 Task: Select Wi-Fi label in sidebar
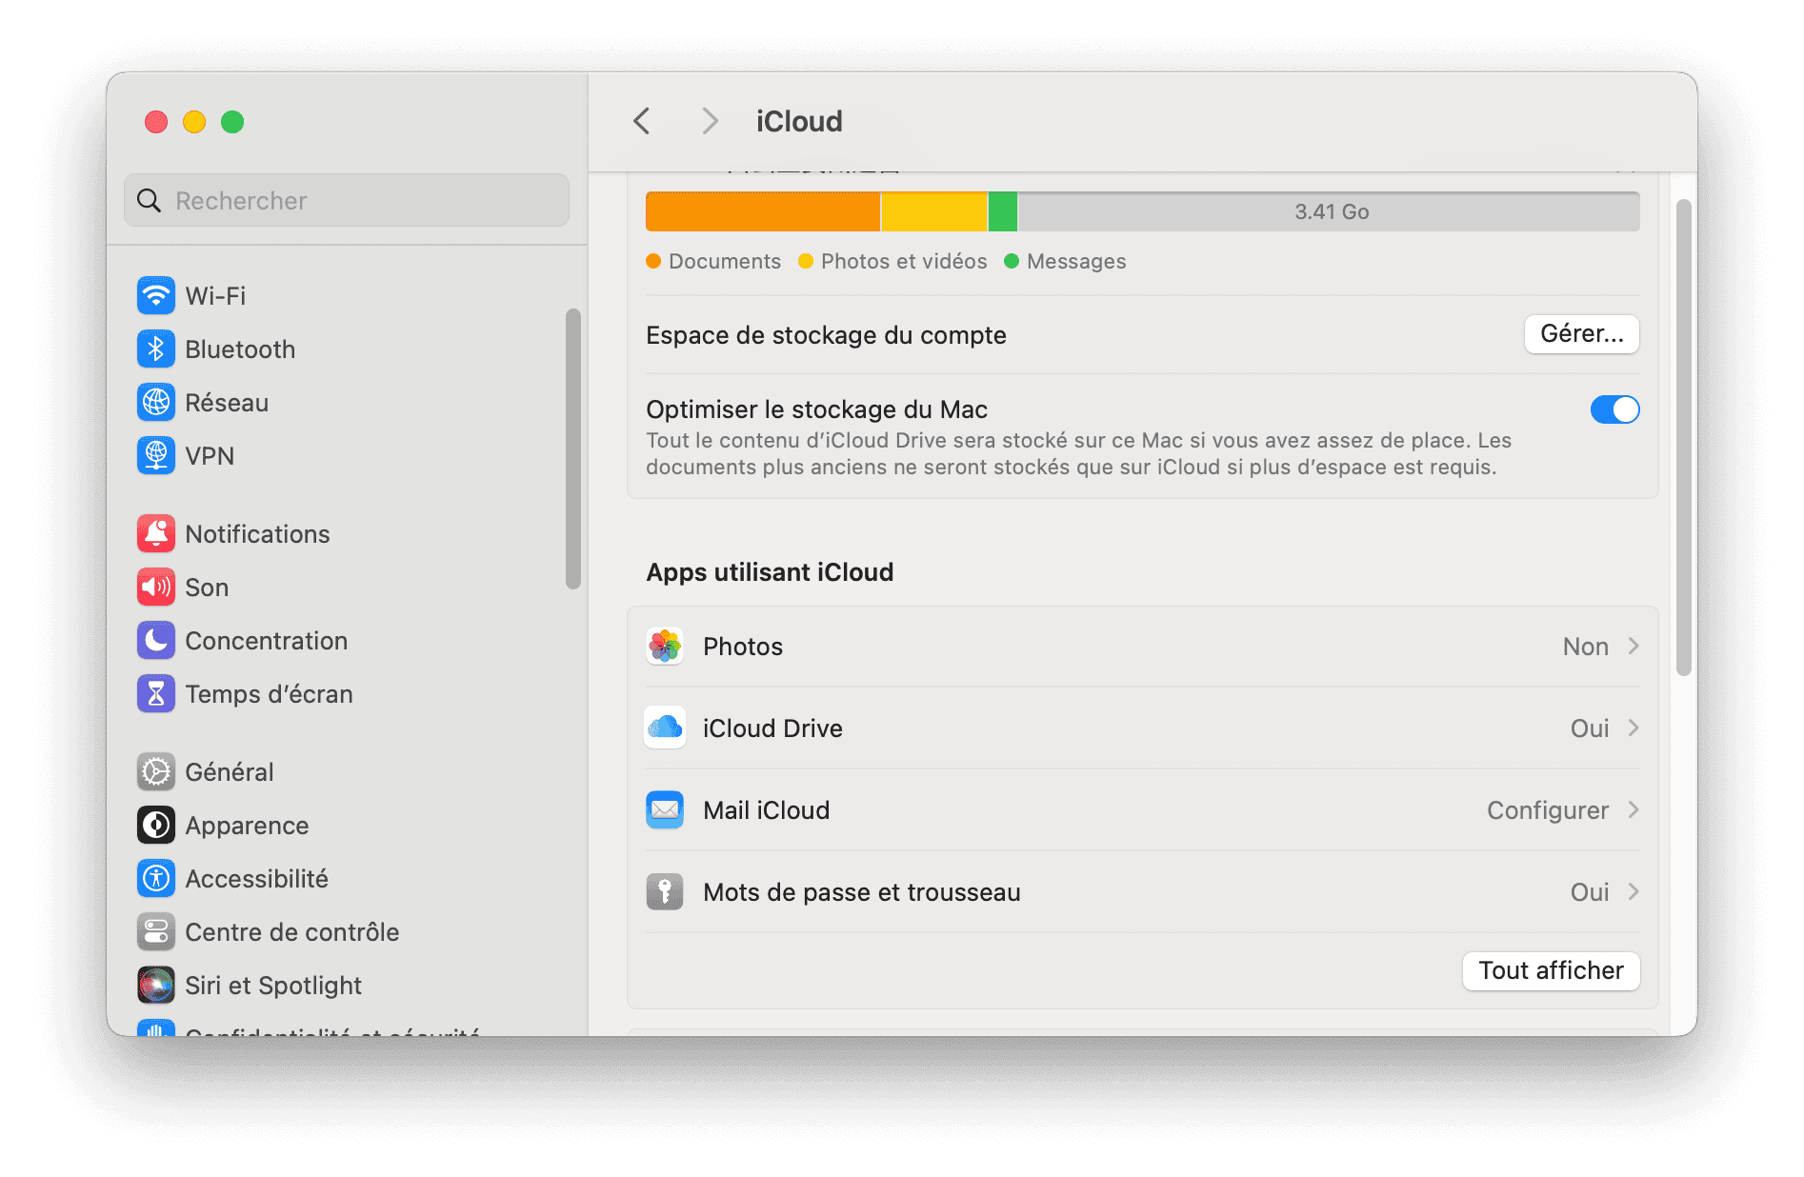[x=215, y=296]
